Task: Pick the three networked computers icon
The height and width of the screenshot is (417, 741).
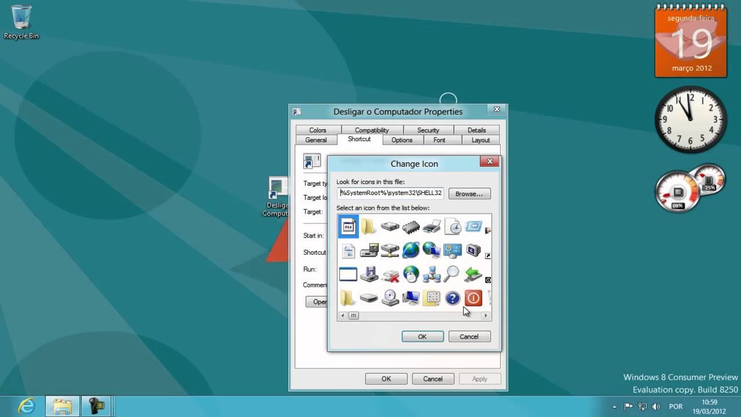Action: [x=431, y=274]
